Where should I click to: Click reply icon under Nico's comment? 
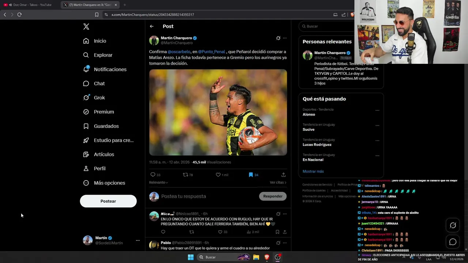[163, 232]
